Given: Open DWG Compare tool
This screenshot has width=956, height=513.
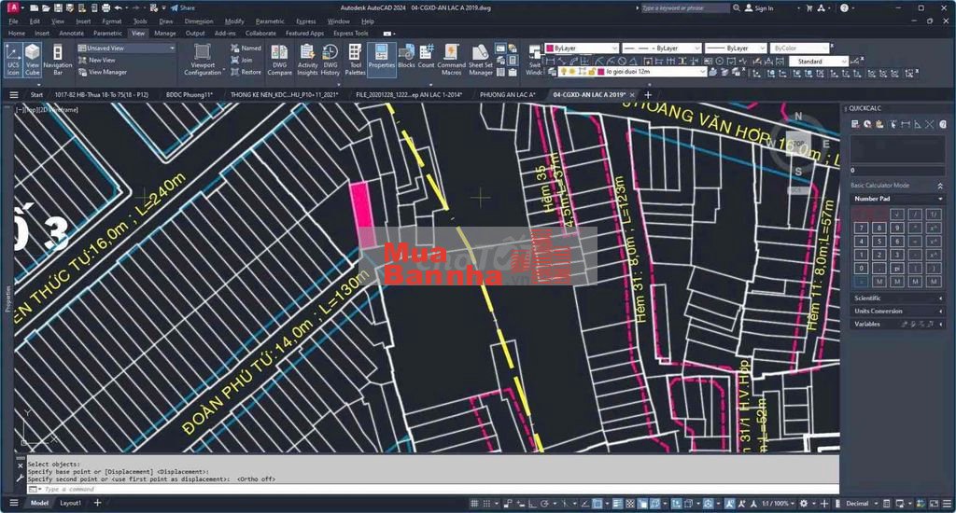Looking at the screenshot, I should tap(279, 59).
